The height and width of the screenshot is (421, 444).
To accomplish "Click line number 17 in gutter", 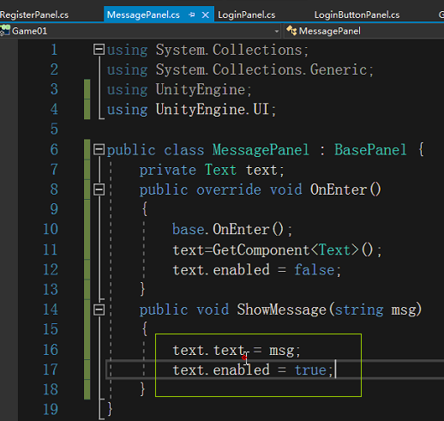I will (x=51, y=370).
